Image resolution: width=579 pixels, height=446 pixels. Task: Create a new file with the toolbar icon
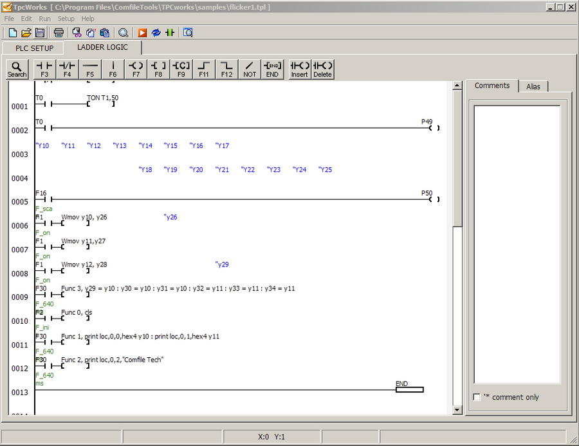(x=13, y=33)
